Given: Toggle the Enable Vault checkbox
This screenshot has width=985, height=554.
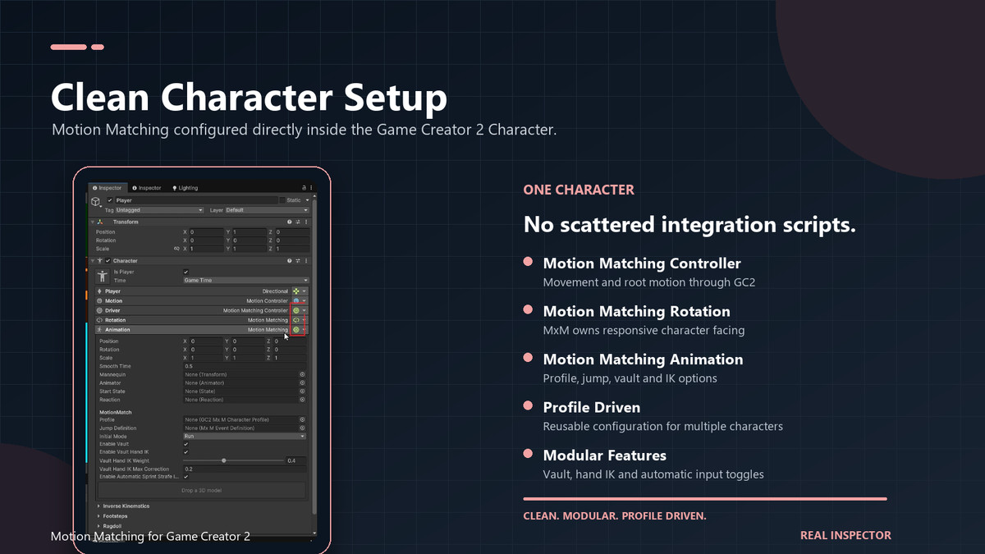Looking at the screenshot, I should 186,444.
